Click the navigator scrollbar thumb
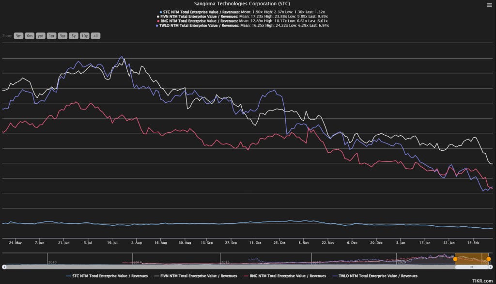Image resolution: width=496 pixels, height=284 pixels. (472, 267)
